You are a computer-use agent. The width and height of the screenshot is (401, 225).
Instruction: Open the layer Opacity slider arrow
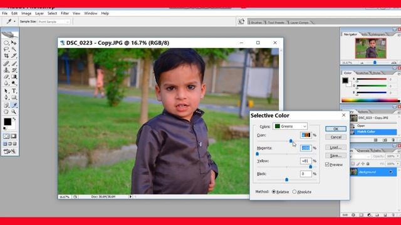coord(398,156)
